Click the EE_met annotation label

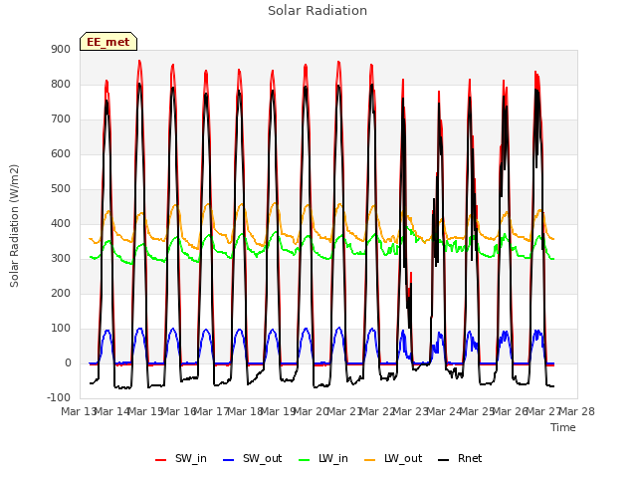tap(108, 42)
